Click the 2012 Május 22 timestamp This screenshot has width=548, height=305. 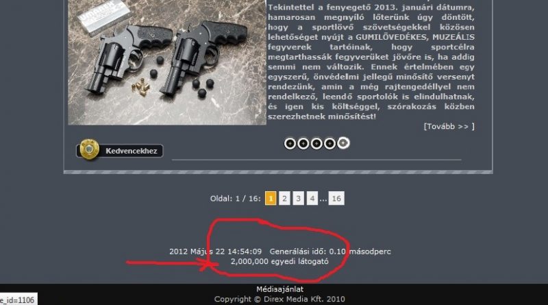click(215, 252)
